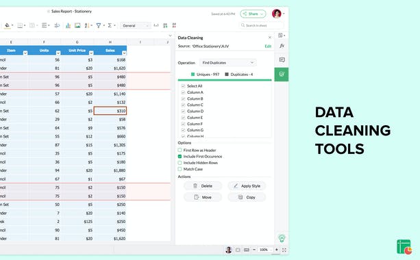420x260 pixels.
Task: Toggle wrap text icon in toolbar
Action: coord(57,25)
